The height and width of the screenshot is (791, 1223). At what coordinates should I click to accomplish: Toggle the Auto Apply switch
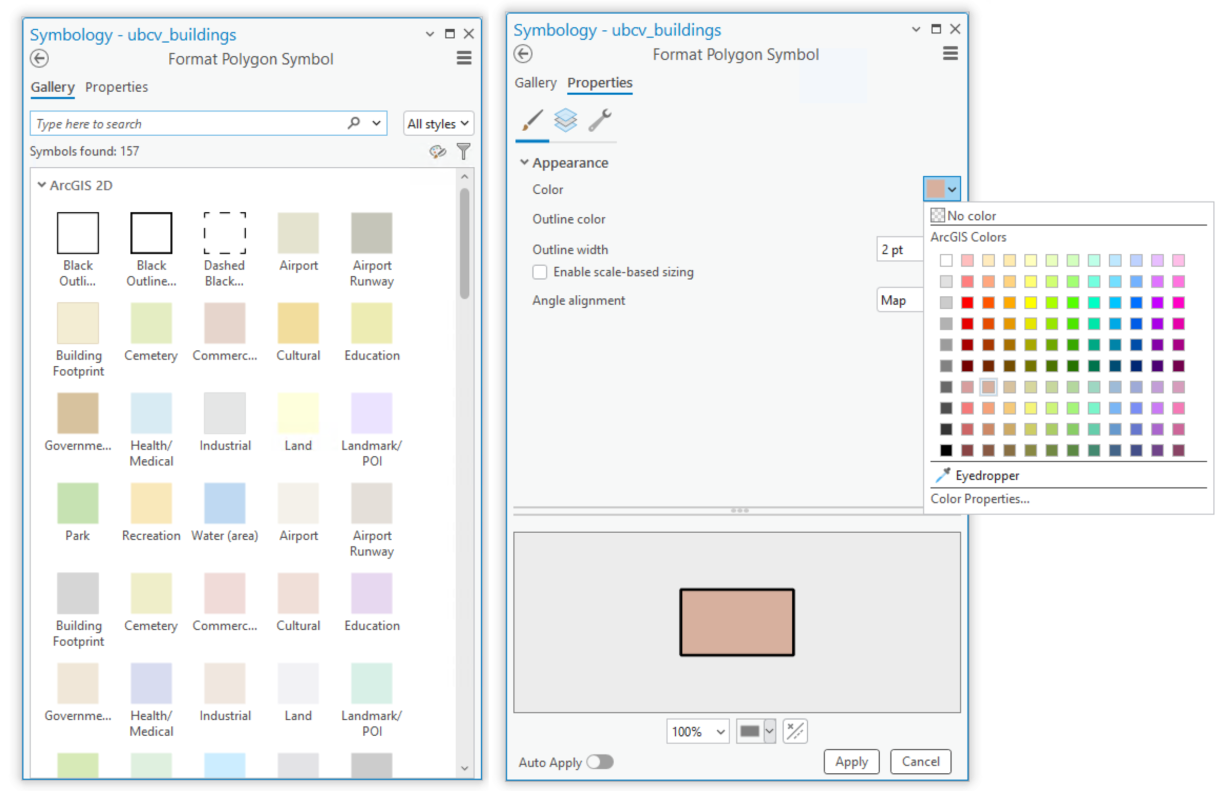coord(600,762)
